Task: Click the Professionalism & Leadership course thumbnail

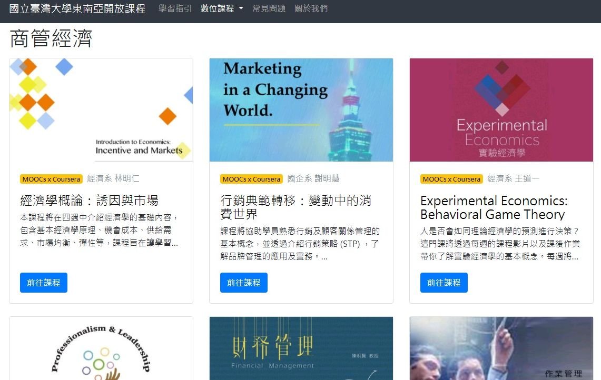Action: tap(101, 348)
